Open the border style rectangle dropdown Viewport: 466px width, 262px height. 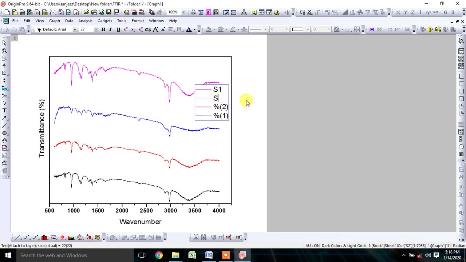[x=308, y=29]
